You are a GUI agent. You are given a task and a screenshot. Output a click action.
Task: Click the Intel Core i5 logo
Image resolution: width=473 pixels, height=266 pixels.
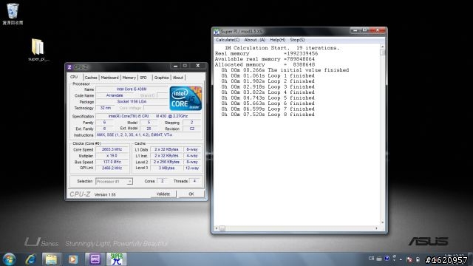tap(186, 98)
